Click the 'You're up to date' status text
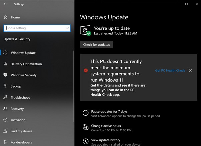The height and width of the screenshot is (146, 201). tap(112, 28)
